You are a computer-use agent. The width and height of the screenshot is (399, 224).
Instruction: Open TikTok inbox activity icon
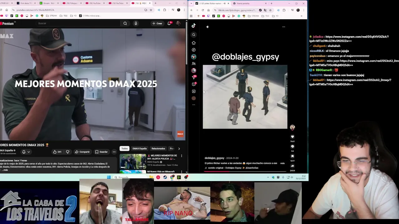194,84
